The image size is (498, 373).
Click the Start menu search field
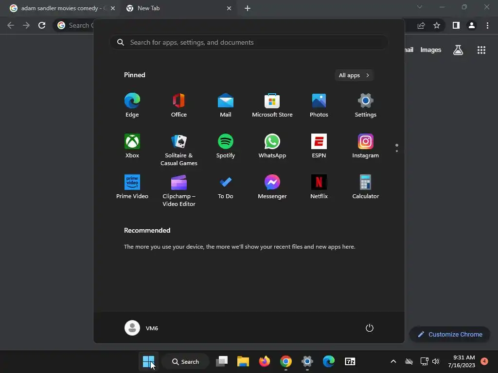point(249,42)
